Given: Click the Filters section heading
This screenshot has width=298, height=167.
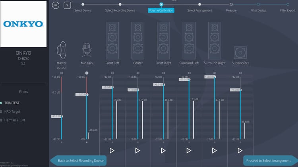Looking at the screenshot, I should click(23, 92).
